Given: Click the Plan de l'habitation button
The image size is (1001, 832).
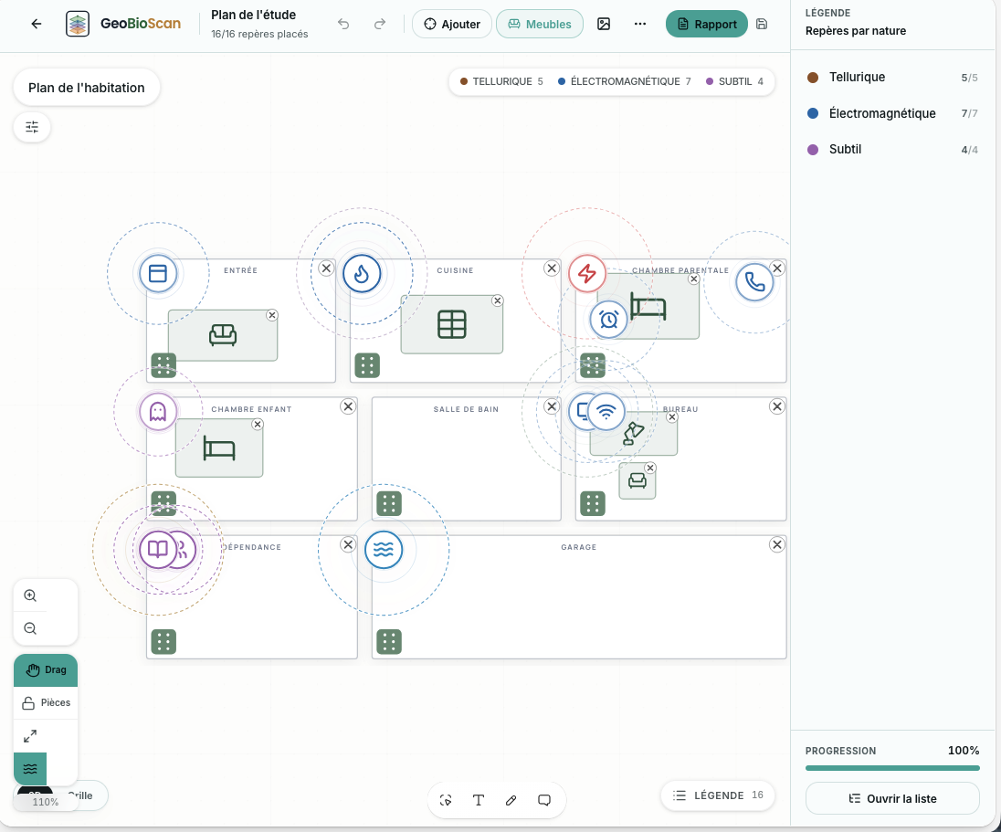Looking at the screenshot, I should pyautogui.click(x=86, y=88).
